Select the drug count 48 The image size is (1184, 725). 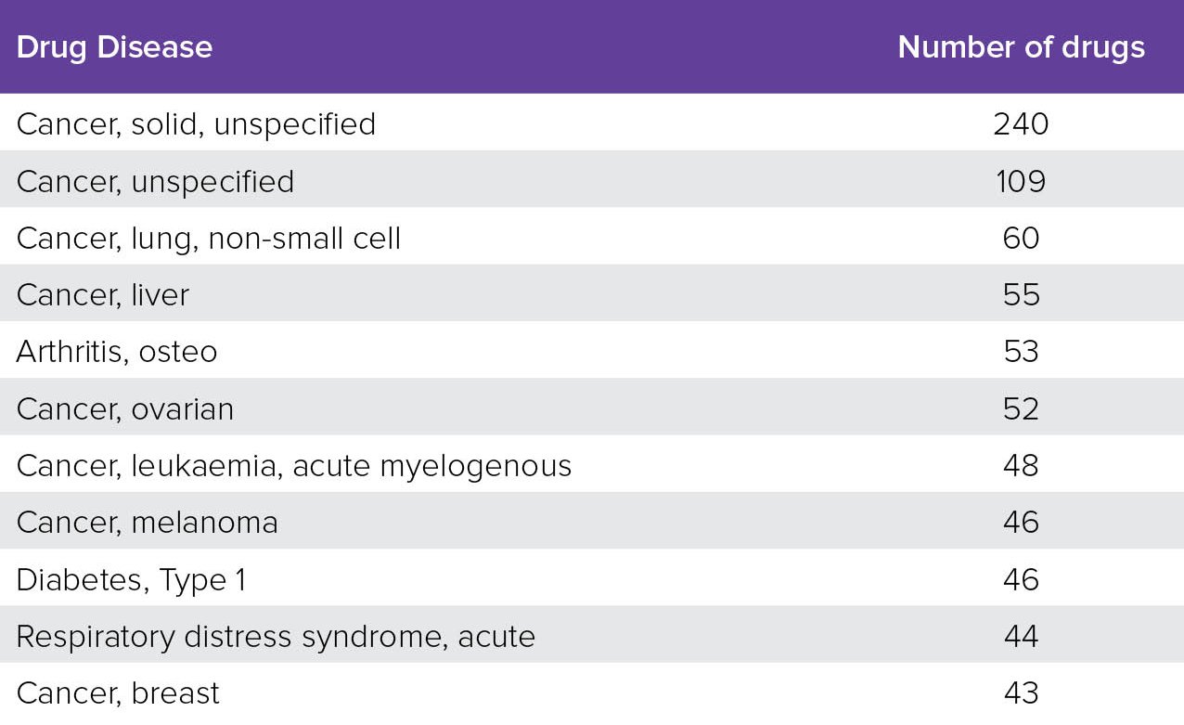click(x=1021, y=465)
